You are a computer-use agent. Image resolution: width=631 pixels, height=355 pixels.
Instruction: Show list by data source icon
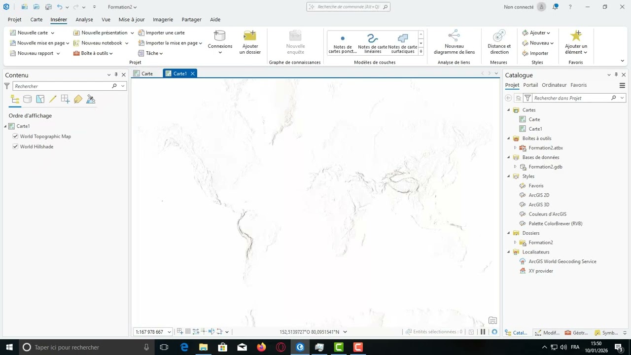pos(28,99)
